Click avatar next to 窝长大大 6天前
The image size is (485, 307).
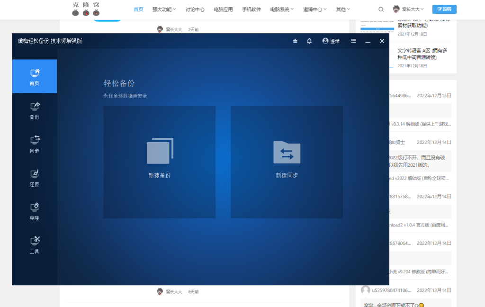click(x=160, y=291)
